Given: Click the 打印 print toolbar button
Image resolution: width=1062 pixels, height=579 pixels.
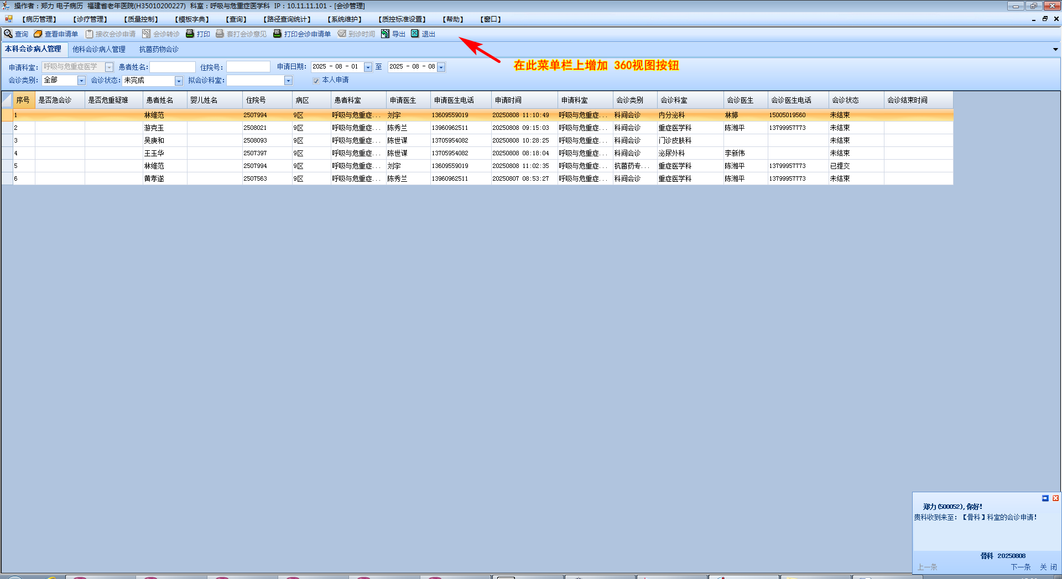Looking at the screenshot, I should (x=198, y=34).
